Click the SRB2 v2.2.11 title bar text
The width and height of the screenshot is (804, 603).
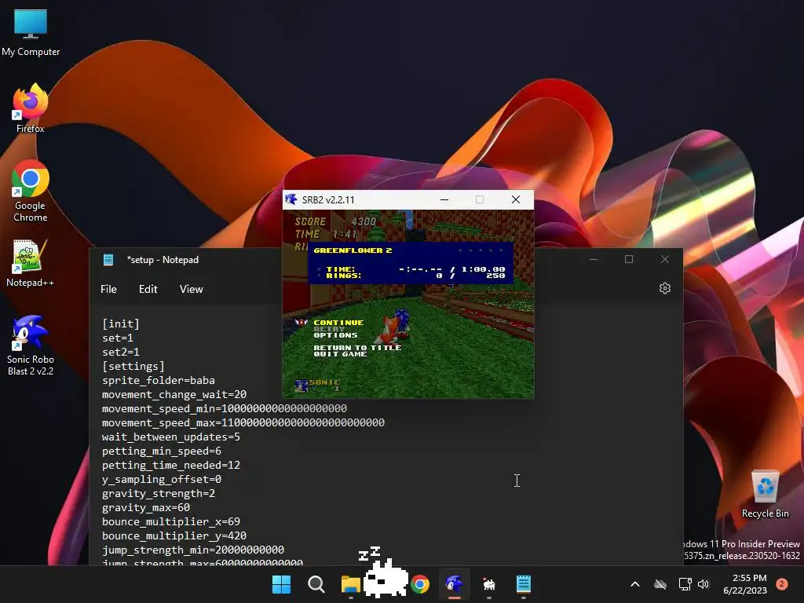coord(328,199)
